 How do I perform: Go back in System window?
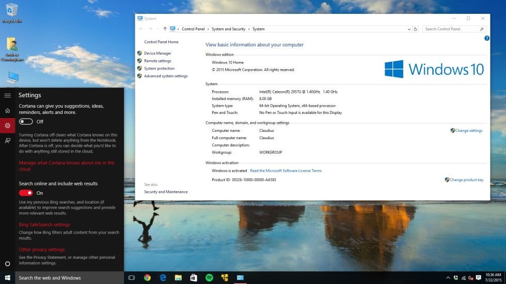tap(141, 29)
